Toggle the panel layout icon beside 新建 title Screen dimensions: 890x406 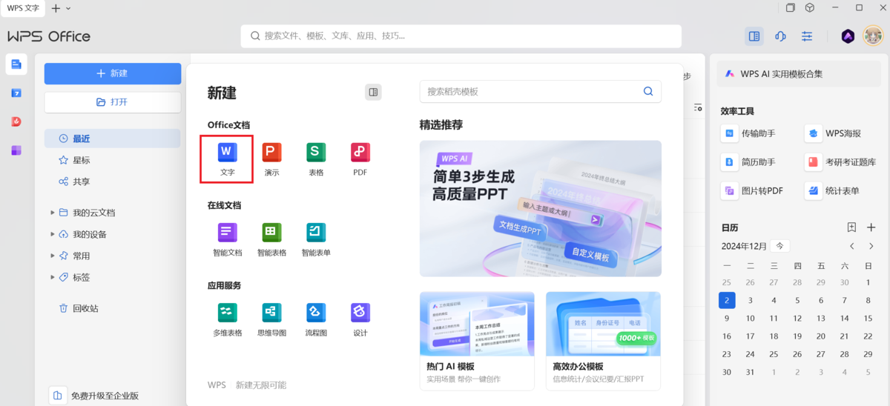373,92
